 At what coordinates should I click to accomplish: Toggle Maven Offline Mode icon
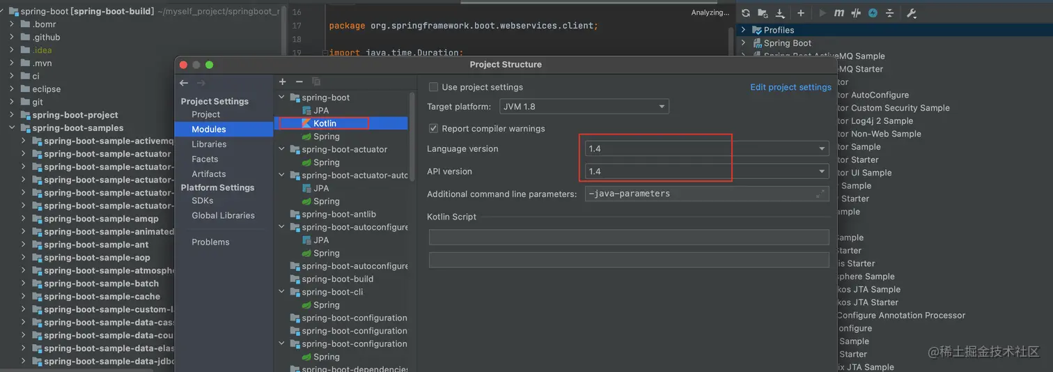(857, 13)
